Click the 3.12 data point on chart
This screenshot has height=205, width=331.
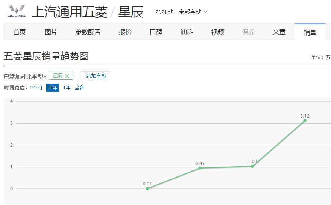click(x=305, y=121)
